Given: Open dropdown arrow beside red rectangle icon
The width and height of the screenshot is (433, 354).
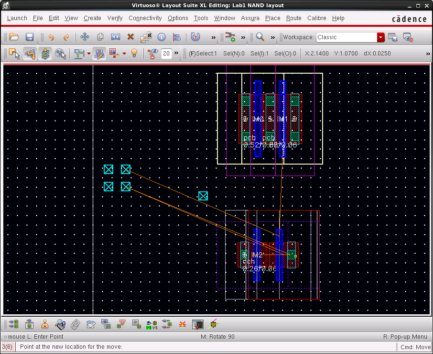Looking at the screenshot, I should coord(124,54).
